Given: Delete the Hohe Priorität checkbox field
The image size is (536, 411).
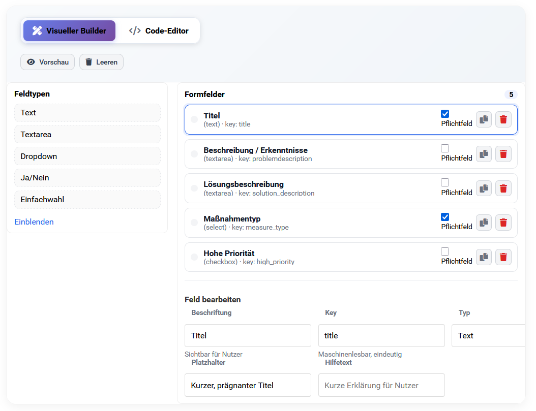Looking at the screenshot, I should pyautogui.click(x=503, y=257).
